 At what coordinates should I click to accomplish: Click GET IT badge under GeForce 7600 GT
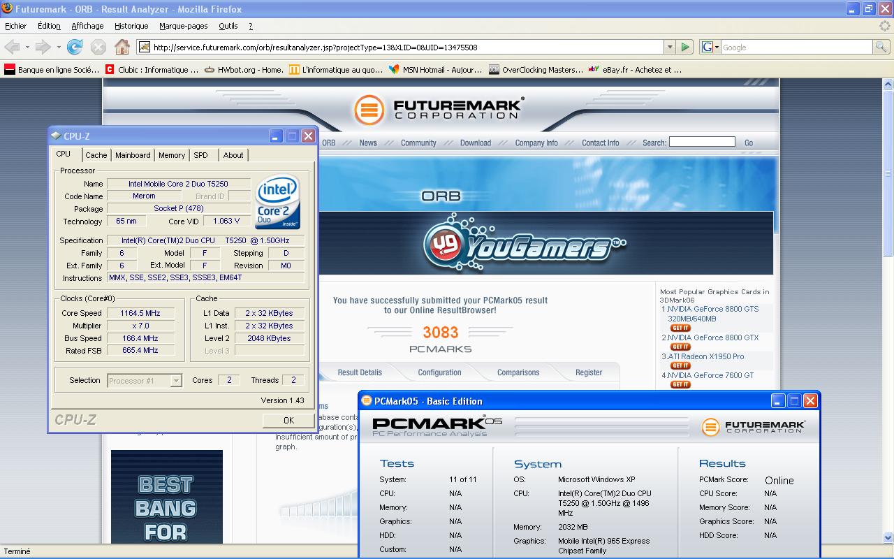[x=680, y=384]
